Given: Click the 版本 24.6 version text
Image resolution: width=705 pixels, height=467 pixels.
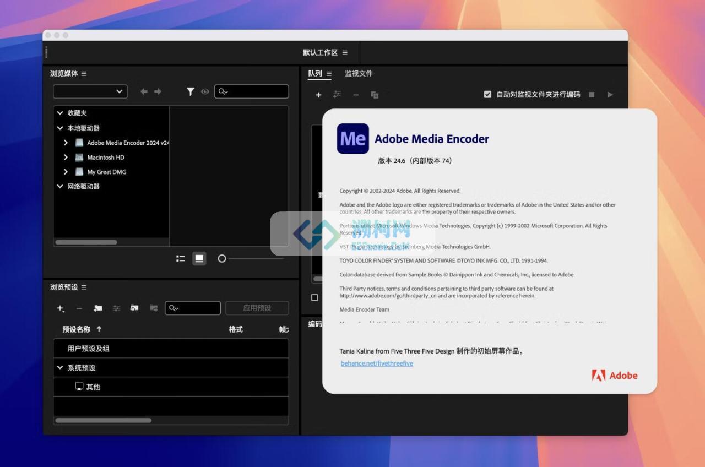Looking at the screenshot, I should tap(415, 161).
